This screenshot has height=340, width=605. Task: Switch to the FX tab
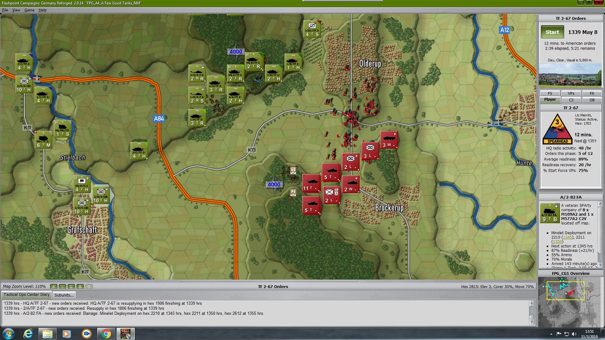pos(592,94)
